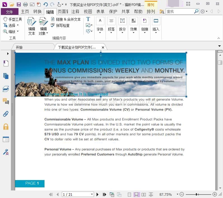Image resolution: width=223 pixels, height=198 pixels.
Task: Switch to the Form (表单) tab
Action: 100,11
